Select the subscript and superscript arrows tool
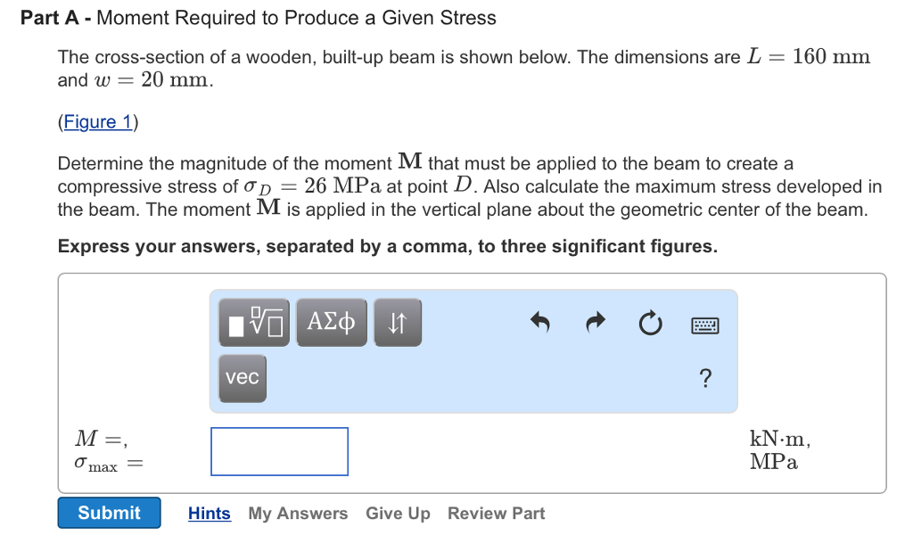The height and width of the screenshot is (535, 913). point(397,322)
